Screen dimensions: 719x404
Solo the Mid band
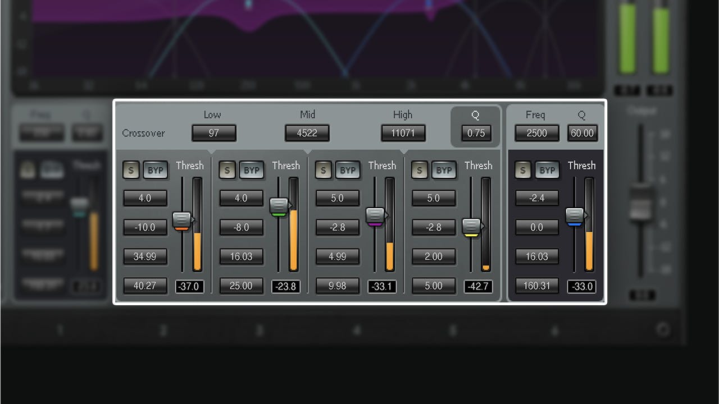coord(227,170)
